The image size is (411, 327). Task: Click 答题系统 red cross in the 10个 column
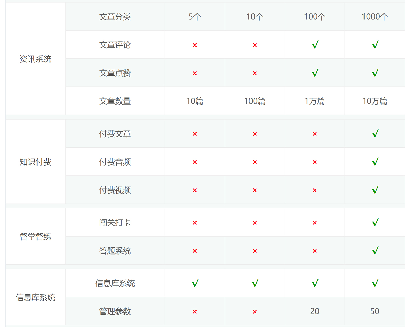point(255,251)
